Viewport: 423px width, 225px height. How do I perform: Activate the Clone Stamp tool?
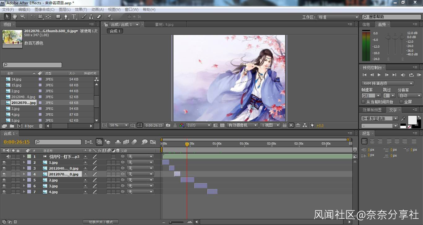(x=91, y=17)
